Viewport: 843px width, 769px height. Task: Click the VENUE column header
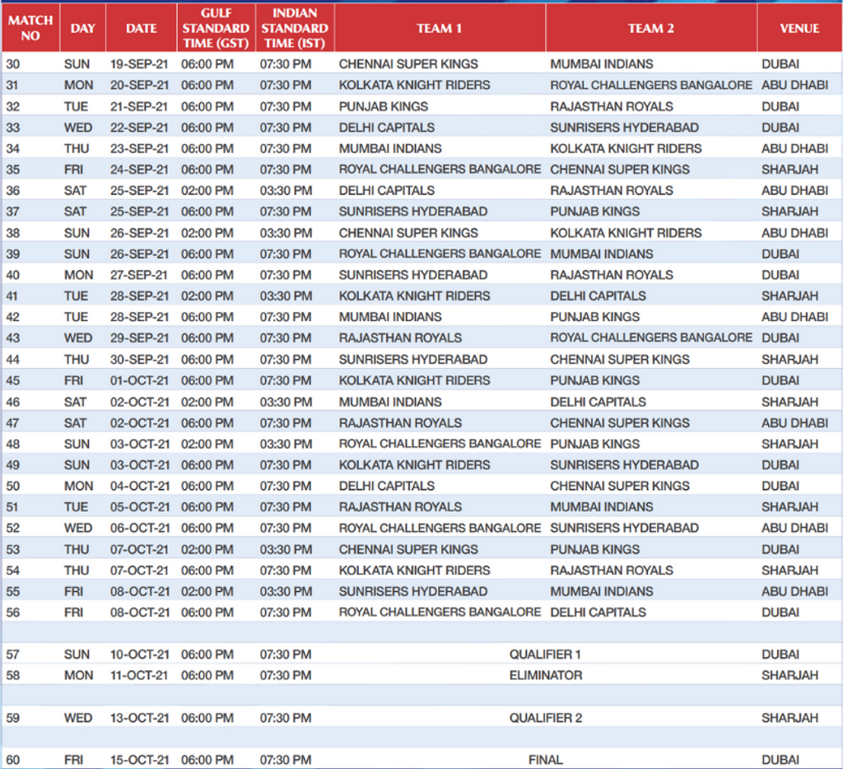pos(799,28)
